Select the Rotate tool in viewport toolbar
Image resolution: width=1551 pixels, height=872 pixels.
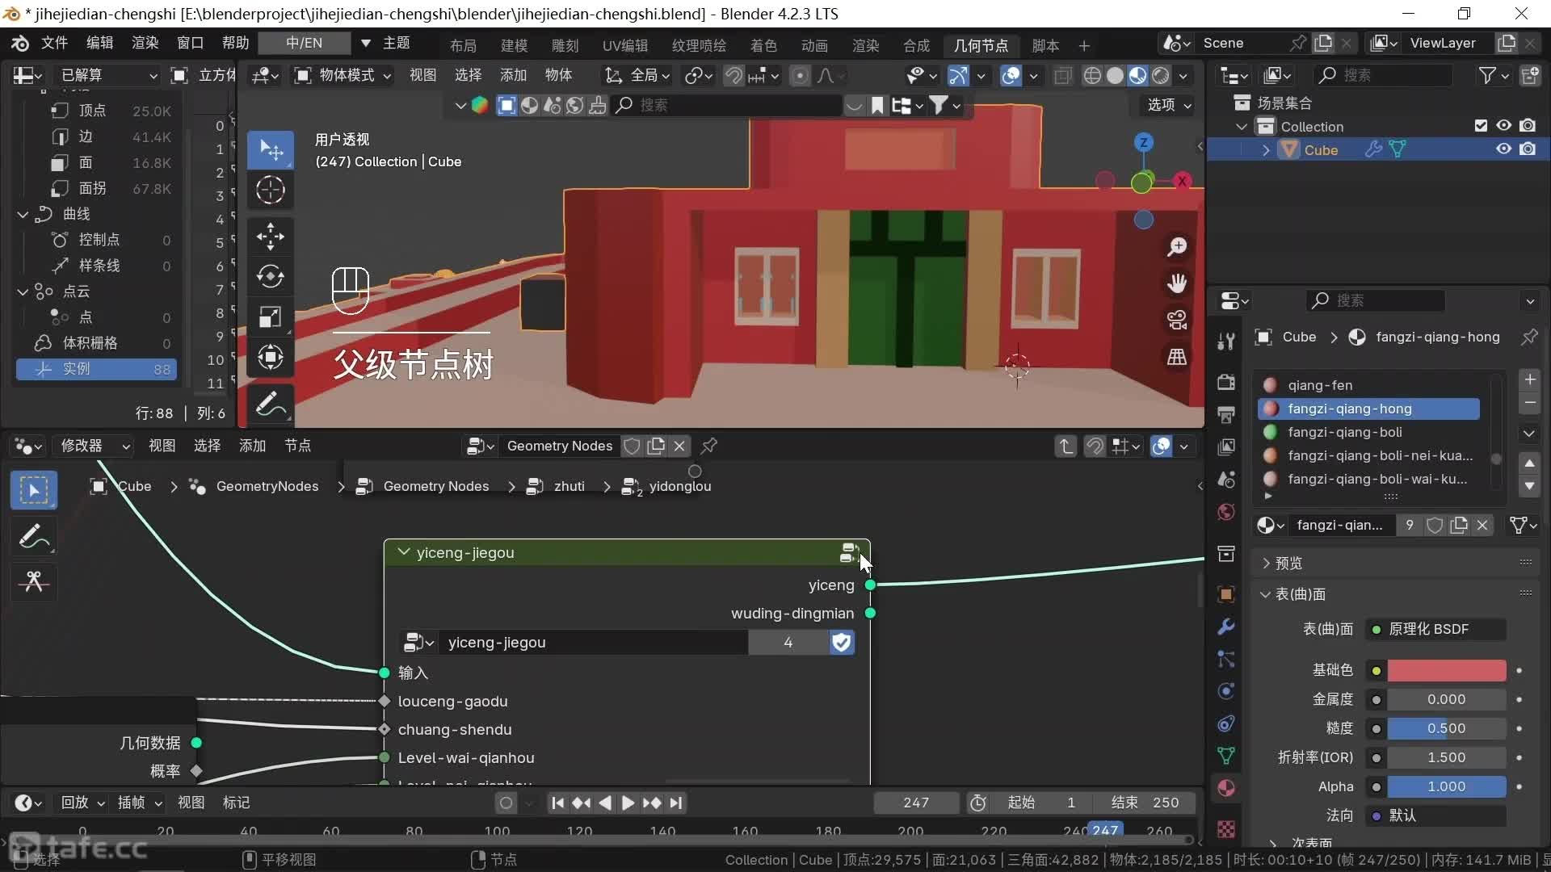(270, 276)
